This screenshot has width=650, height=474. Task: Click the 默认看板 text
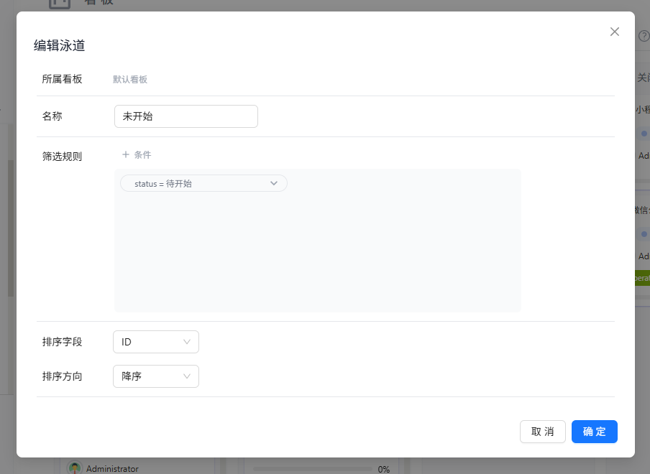(x=130, y=80)
